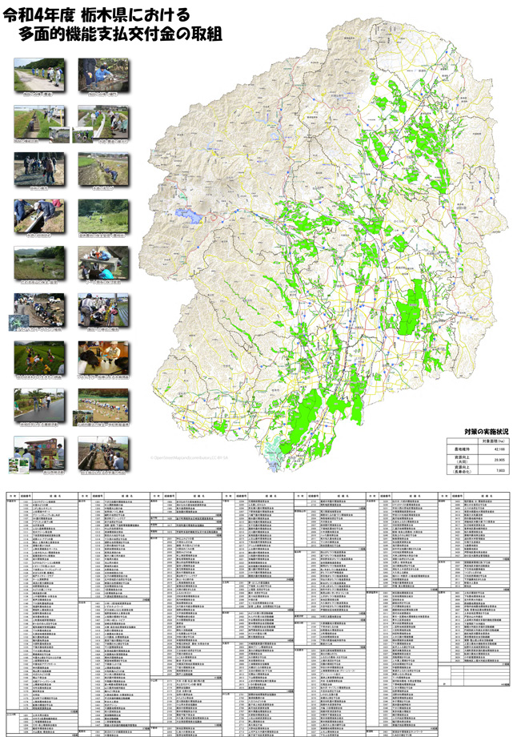The height and width of the screenshot is (737, 513).
Task: Open photo of pond with distant hills
Action: pyautogui.click(x=39, y=263)
